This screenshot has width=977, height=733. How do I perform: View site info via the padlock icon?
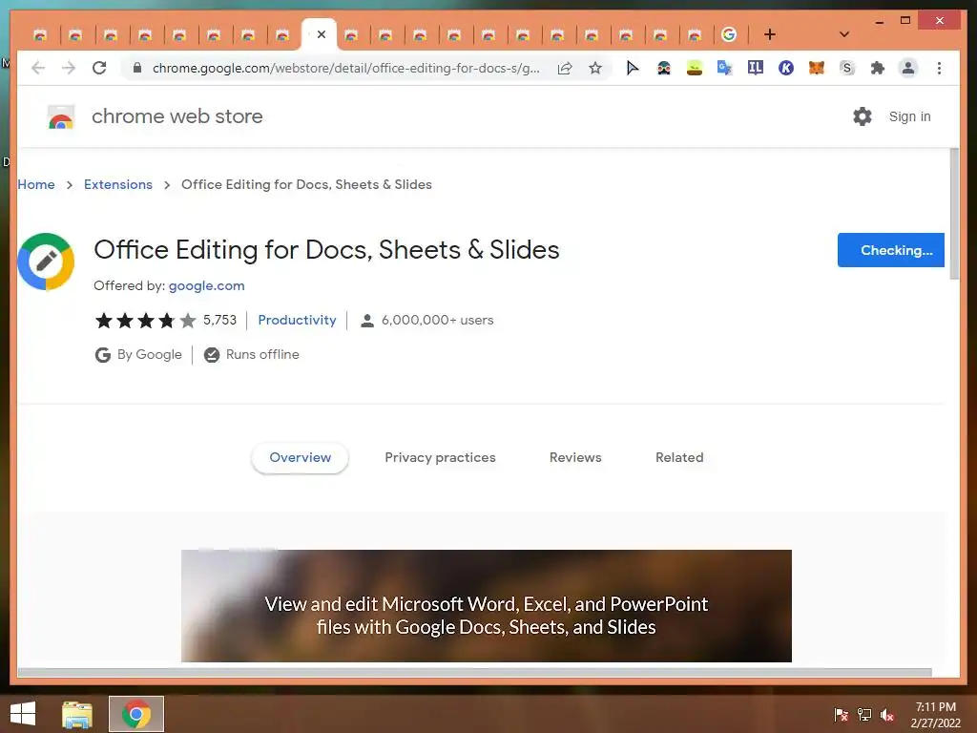(137, 68)
